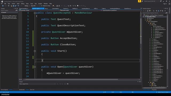Collapse the Open() method outlining box
This screenshot has height=96, width=171.
35,67
